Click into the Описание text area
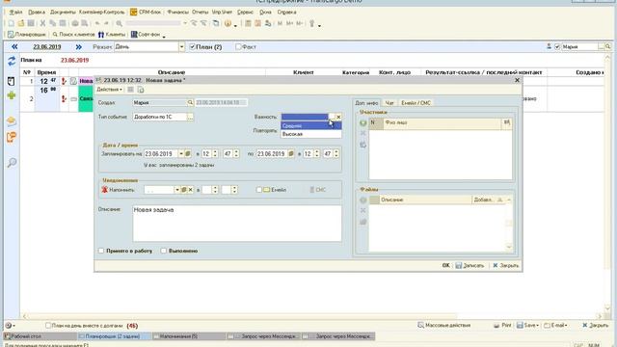The width and height of the screenshot is (617, 347). pyautogui.click(x=237, y=224)
